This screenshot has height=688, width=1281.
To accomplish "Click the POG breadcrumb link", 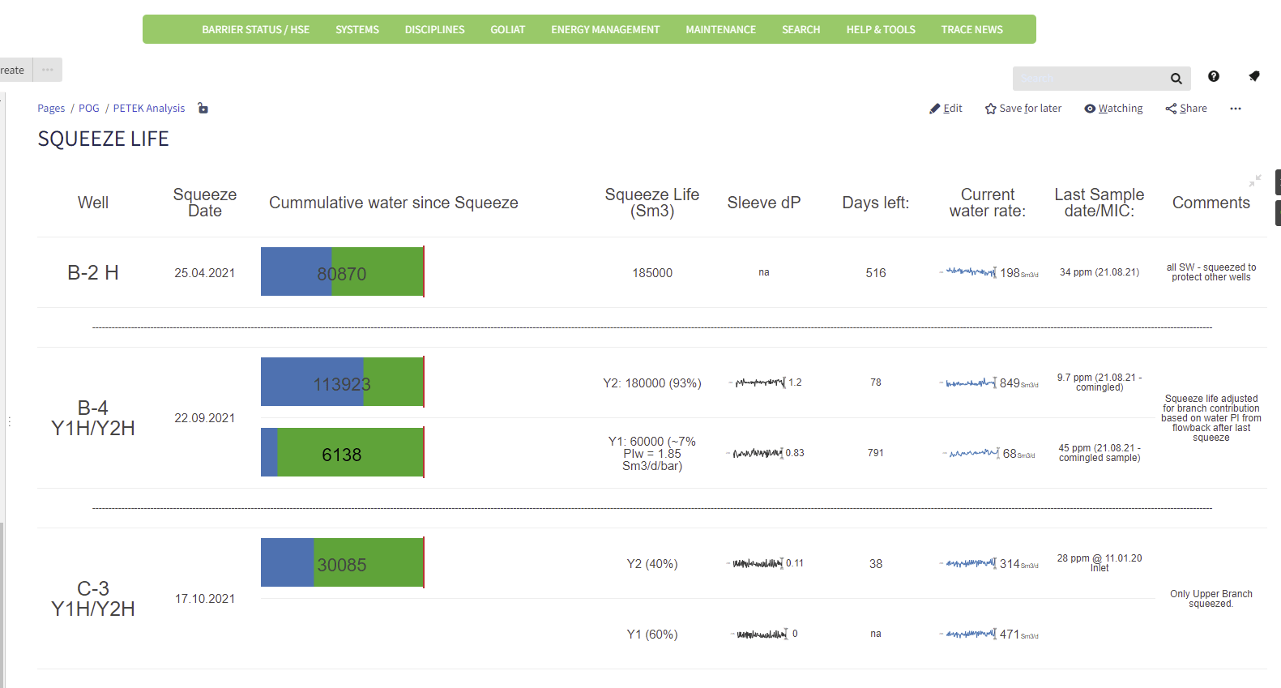I will pyautogui.click(x=89, y=109).
